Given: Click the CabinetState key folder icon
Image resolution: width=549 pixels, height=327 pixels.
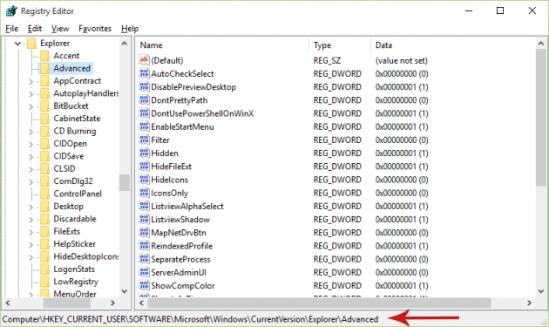Looking at the screenshot, I should click(x=44, y=119).
